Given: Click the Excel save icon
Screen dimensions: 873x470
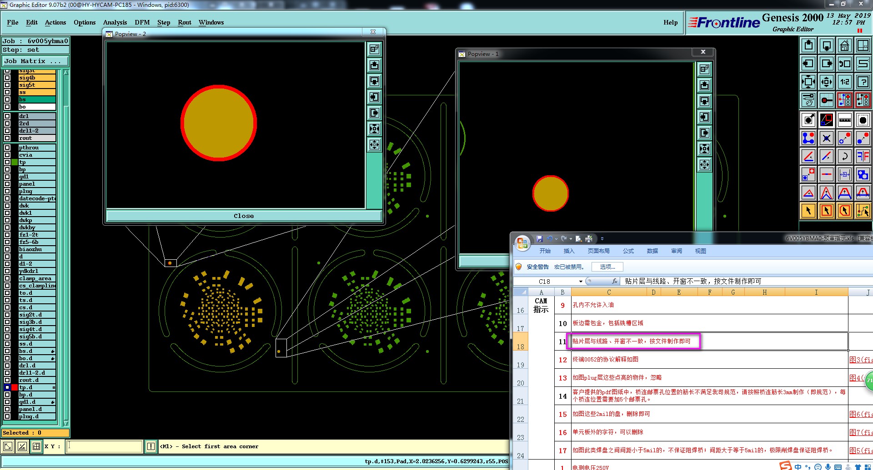Looking at the screenshot, I should [x=539, y=238].
